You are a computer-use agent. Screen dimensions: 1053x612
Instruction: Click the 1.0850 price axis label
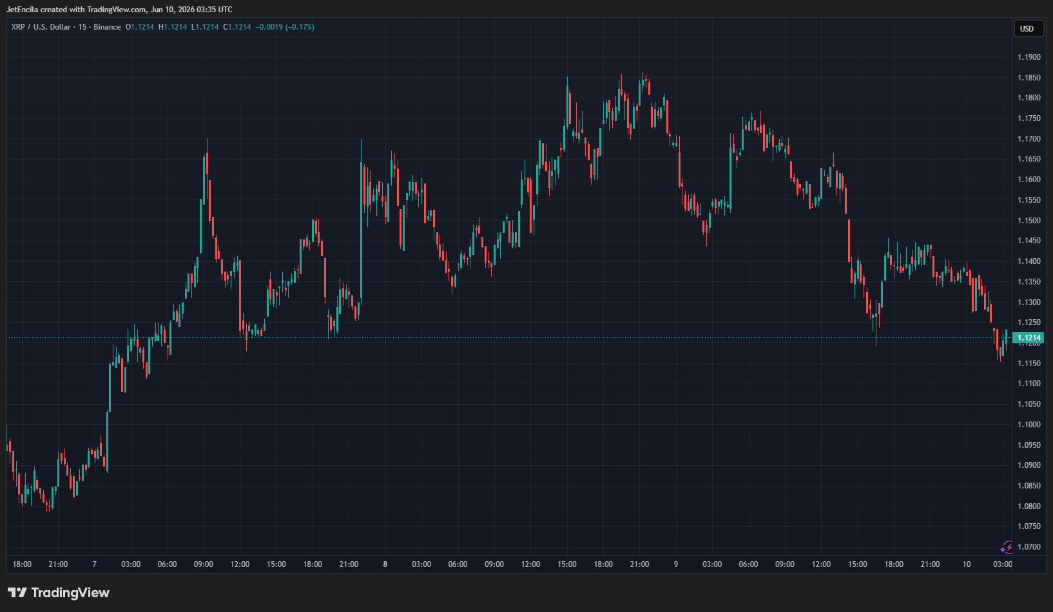click(1029, 486)
